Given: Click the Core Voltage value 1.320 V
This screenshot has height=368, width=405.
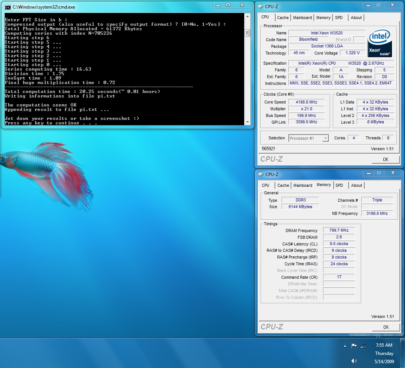Looking at the screenshot, I should click(353, 53).
